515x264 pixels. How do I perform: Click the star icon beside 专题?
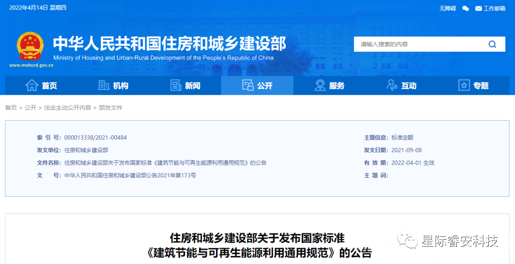pos(464,85)
